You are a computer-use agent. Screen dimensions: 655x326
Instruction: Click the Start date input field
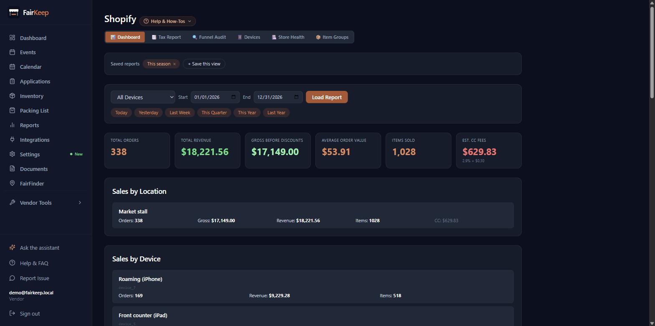pos(215,97)
